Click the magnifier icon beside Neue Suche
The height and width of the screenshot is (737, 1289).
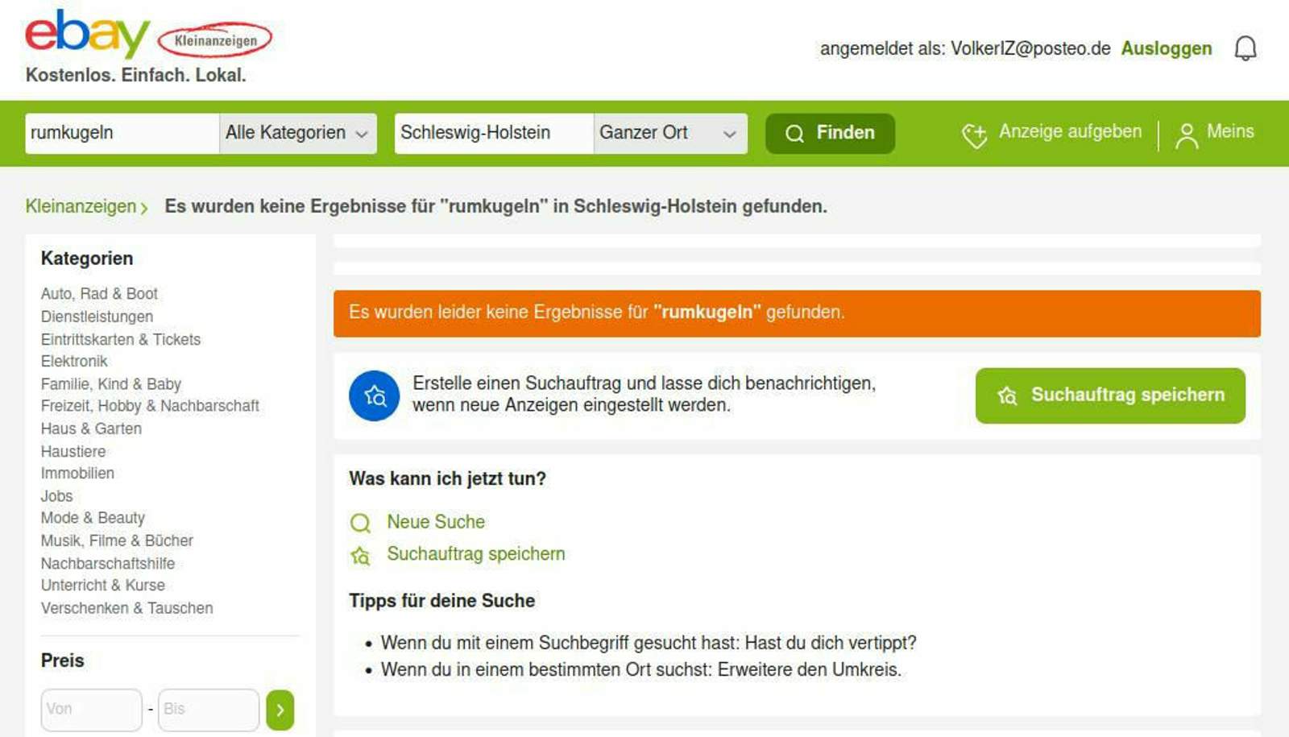tap(360, 524)
